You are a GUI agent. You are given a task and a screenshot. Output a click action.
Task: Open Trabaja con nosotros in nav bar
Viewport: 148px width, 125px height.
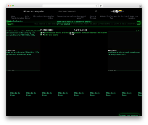point(133,17)
